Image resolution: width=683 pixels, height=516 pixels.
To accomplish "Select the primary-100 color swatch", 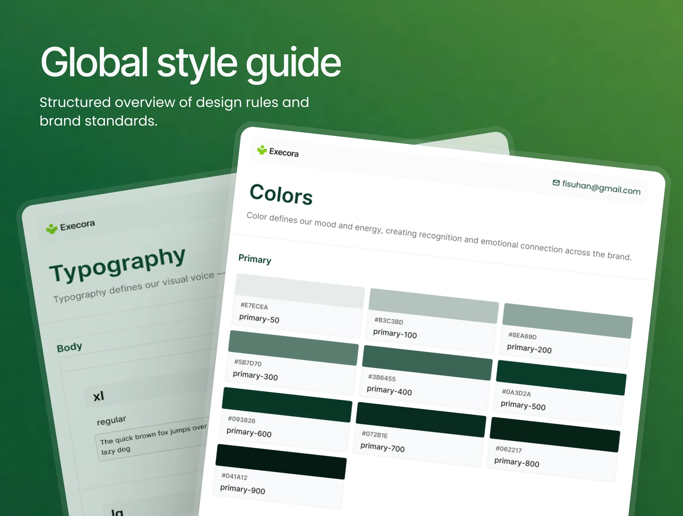I will coord(434,306).
